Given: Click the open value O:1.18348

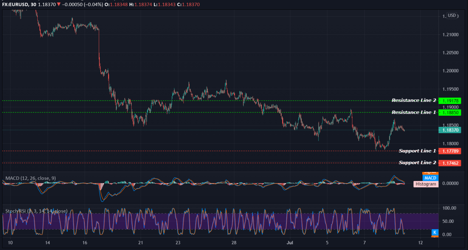Looking at the screenshot, I should [116, 5].
